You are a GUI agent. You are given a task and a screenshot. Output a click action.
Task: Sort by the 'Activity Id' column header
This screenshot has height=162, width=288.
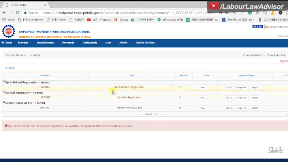(x=45, y=75)
